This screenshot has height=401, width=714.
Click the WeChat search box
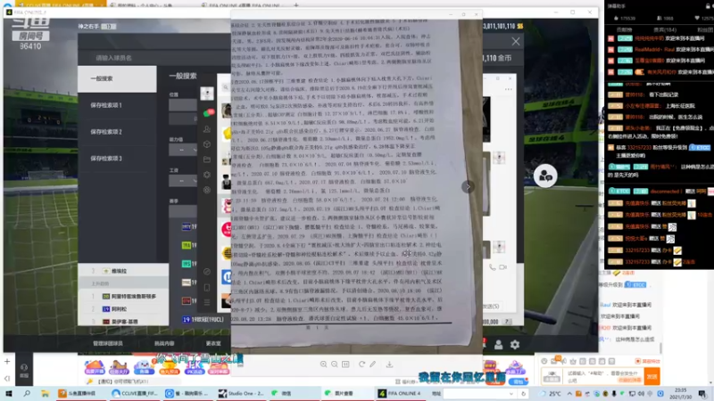click(x=225, y=86)
